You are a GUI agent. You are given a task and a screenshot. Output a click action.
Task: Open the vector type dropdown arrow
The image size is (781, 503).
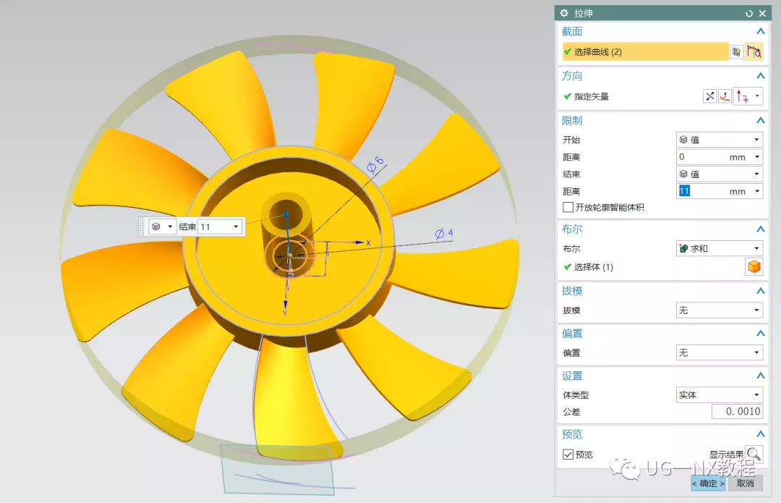[758, 96]
